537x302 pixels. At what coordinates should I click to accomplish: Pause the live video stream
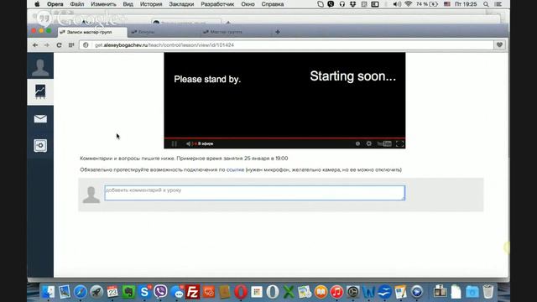point(175,143)
